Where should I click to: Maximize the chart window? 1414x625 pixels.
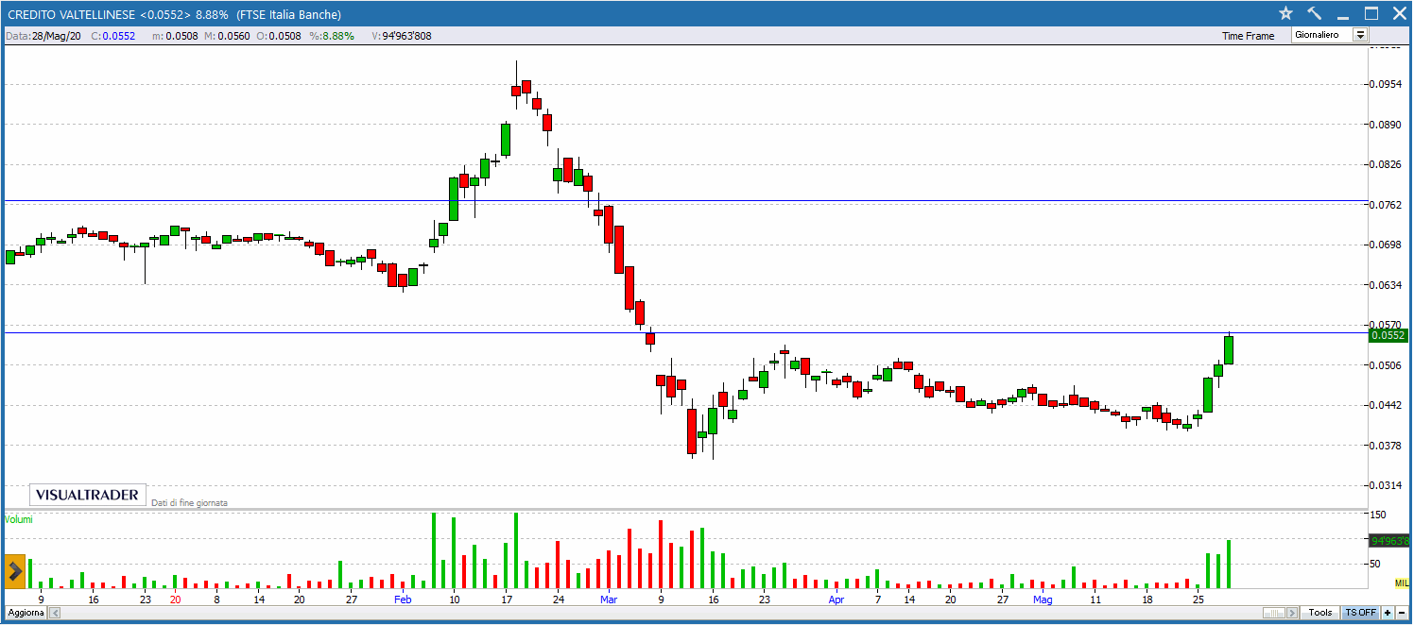click(1371, 13)
